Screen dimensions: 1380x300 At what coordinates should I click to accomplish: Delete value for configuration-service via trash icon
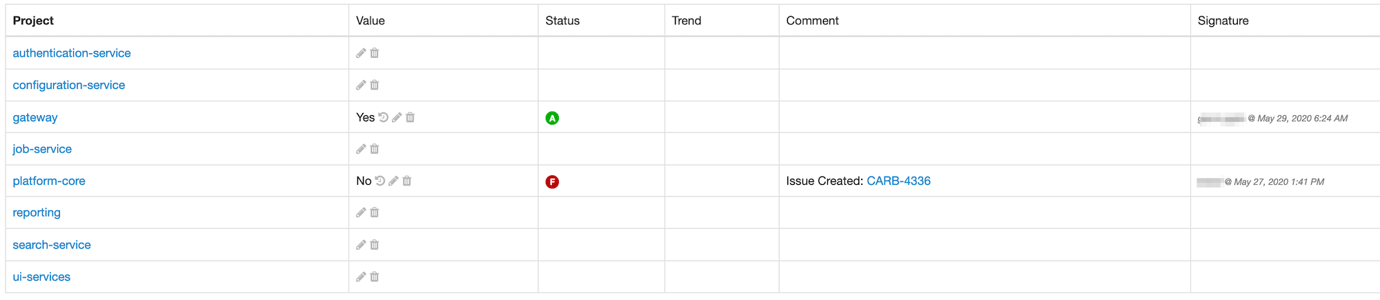pos(375,85)
